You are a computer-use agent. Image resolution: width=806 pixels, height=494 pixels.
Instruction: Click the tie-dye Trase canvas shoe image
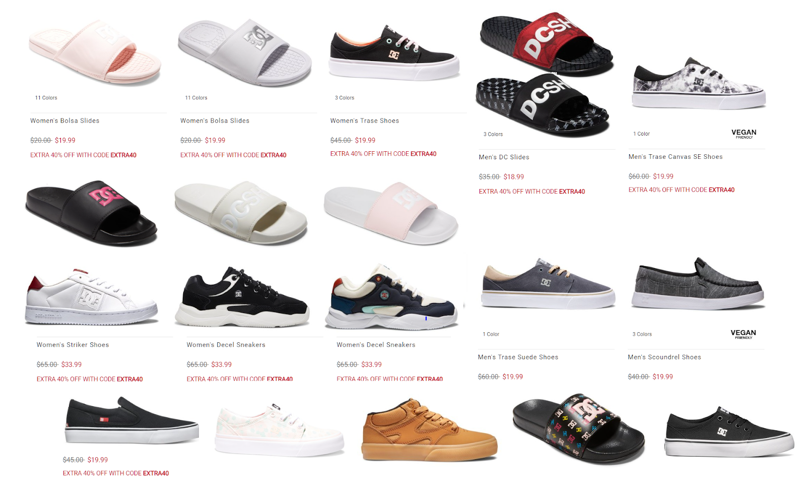pos(699,84)
